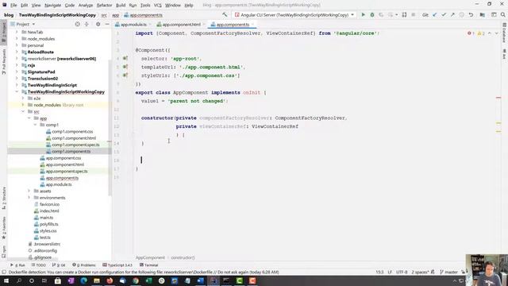This screenshot has height=286, width=508.
Task: Open Chrome from the taskbar
Action: pyautogui.click(x=136, y=280)
